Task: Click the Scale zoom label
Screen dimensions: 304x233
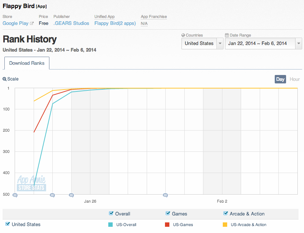Action: [13, 79]
